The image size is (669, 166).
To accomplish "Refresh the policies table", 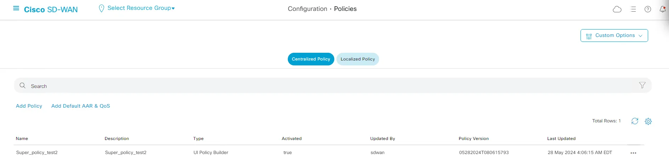I will (634, 121).
